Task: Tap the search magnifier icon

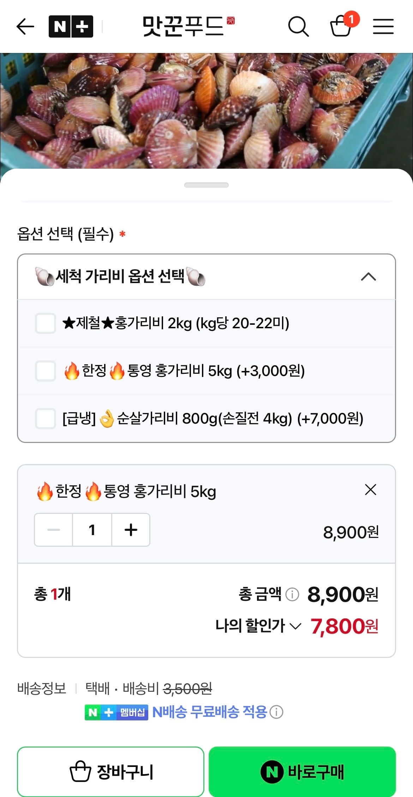Action: click(298, 26)
